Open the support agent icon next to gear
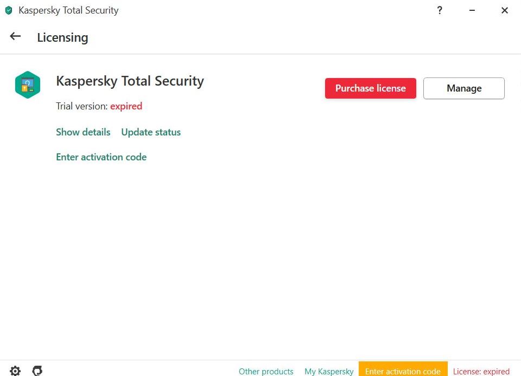Screen dimensions: 521x376 (37, 371)
